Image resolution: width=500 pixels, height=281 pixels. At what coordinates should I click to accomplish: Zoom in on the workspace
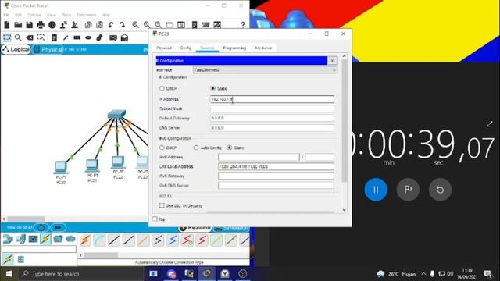pyautogui.click(x=135, y=25)
